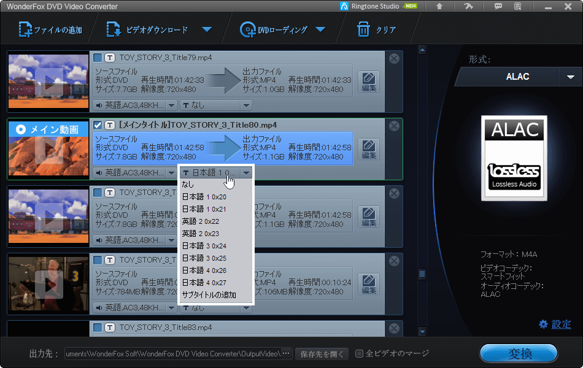The image size is (583, 368).
Task: Uncheck the TOY_STORY_3_Title80.mp4 checkbox
Action: coord(98,125)
